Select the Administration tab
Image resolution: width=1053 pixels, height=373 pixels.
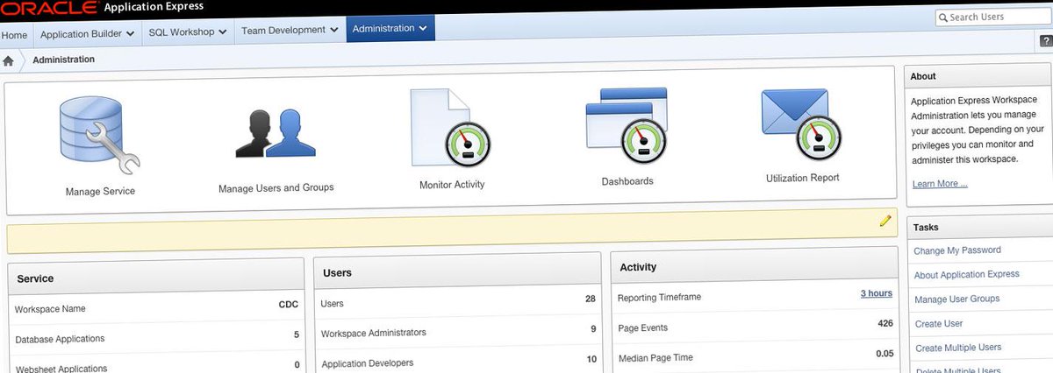390,29
